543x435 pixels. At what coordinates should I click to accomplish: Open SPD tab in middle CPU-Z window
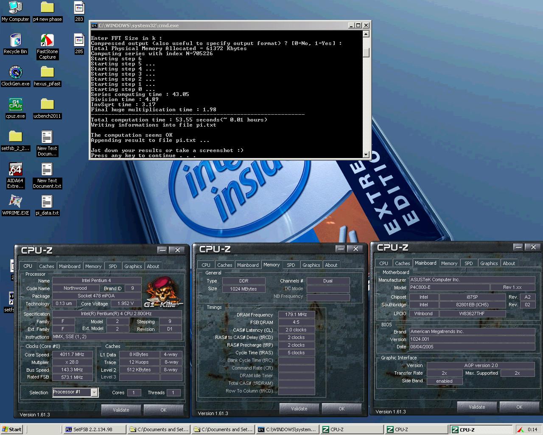pos(291,265)
